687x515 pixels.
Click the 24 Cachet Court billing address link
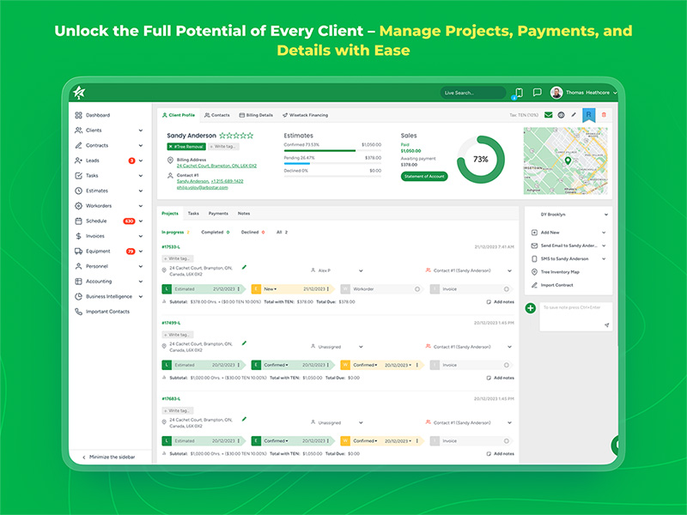(x=216, y=166)
